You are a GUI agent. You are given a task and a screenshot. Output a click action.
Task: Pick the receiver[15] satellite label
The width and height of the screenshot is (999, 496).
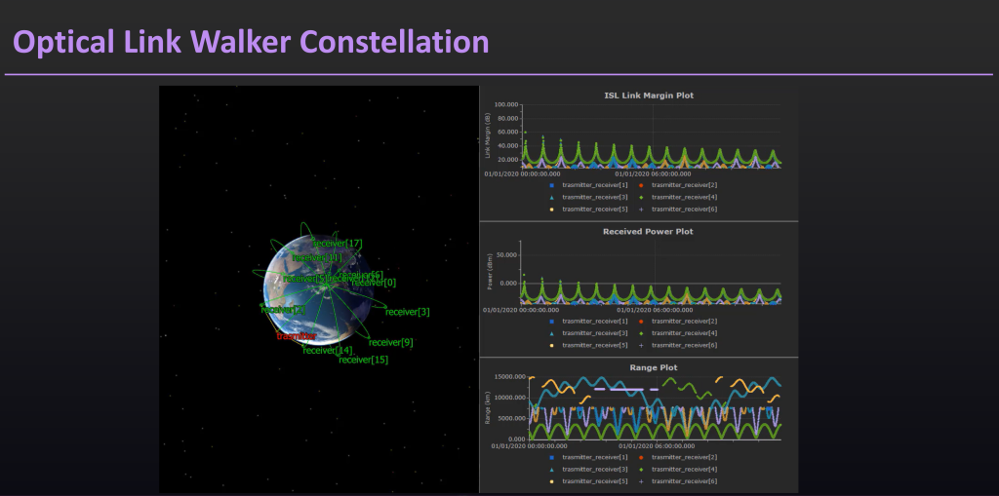click(363, 360)
